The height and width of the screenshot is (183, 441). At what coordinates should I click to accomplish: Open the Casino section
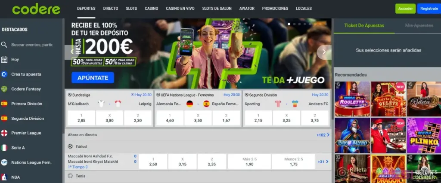point(151,9)
